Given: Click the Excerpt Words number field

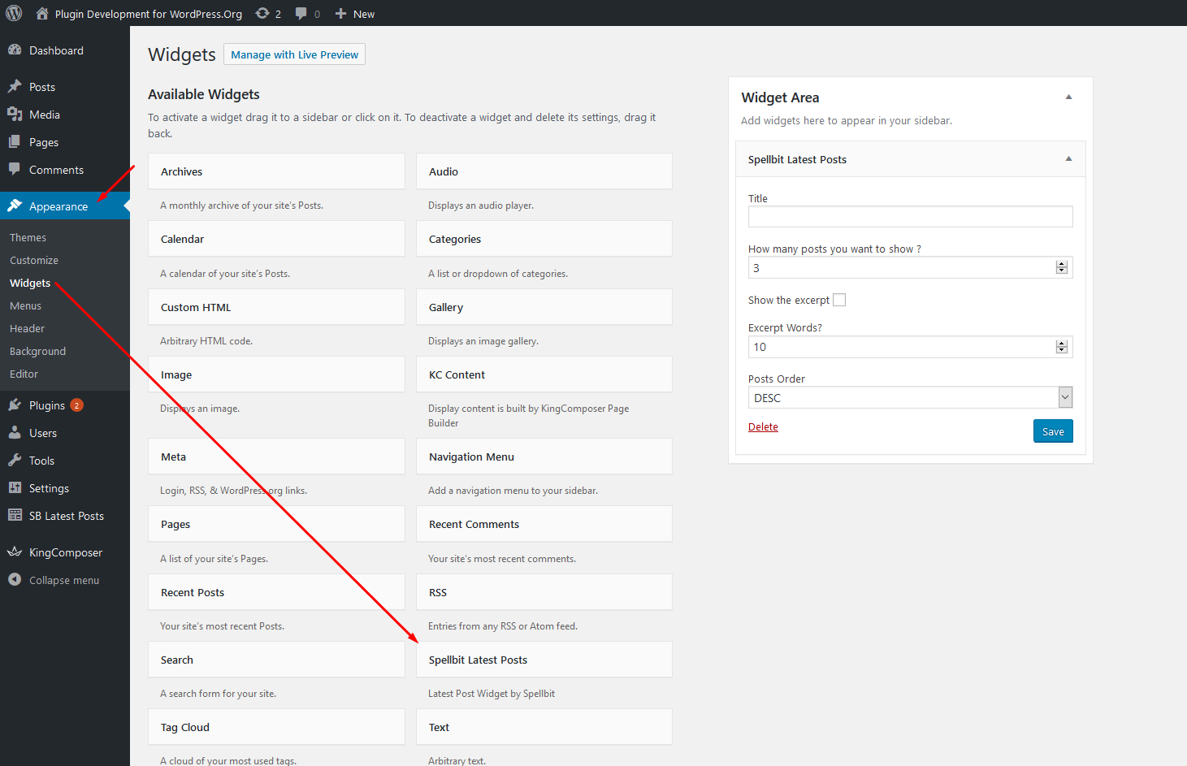Looking at the screenshot, I should (x=910, y=347).
